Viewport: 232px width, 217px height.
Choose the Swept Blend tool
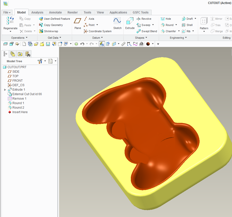(x=147, y=31)
